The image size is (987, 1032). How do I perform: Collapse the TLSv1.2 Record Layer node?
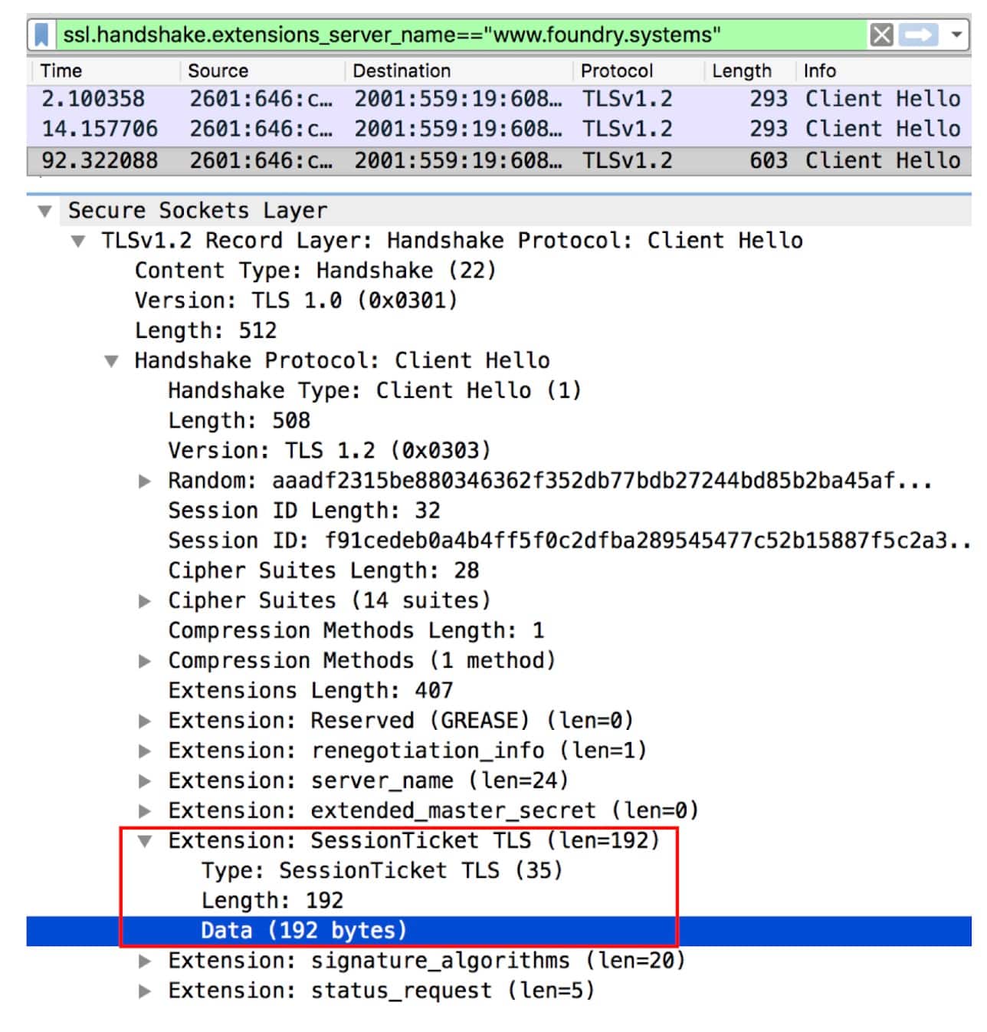point(78,241)
